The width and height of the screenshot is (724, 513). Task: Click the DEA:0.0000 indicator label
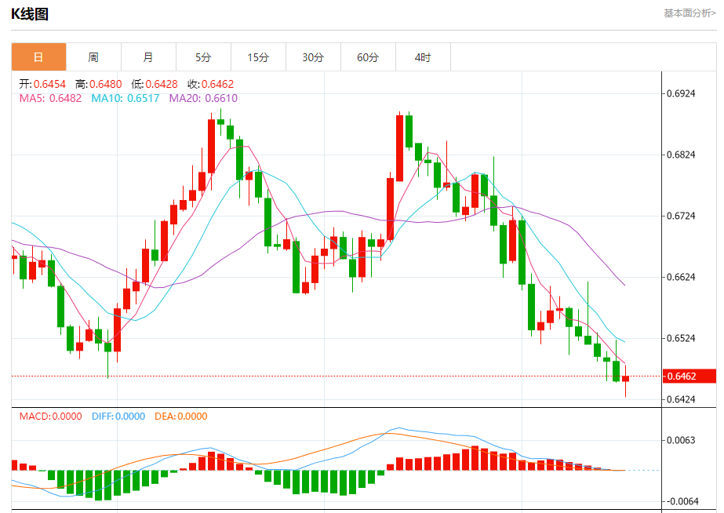point(181,417)
